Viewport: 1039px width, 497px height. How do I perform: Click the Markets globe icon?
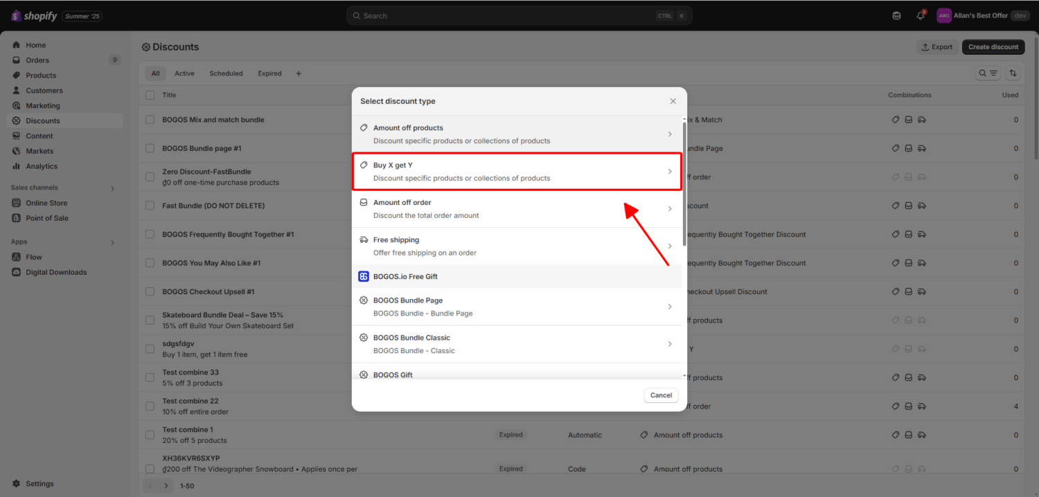click(x=17, y=151)
